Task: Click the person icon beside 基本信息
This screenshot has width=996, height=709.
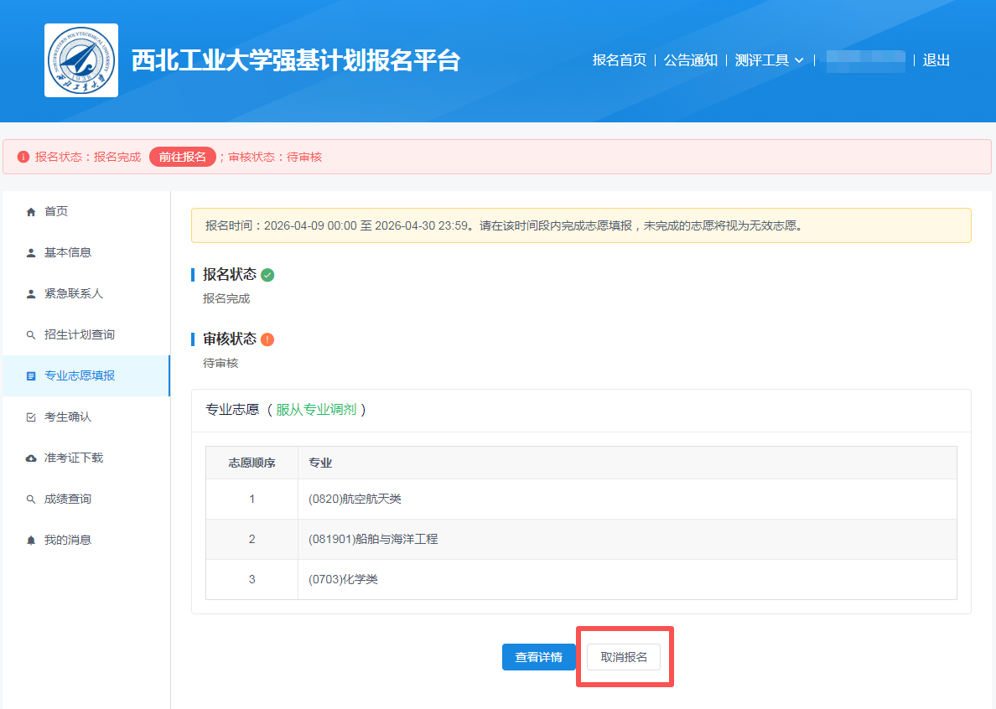Action: click(31, 253)
